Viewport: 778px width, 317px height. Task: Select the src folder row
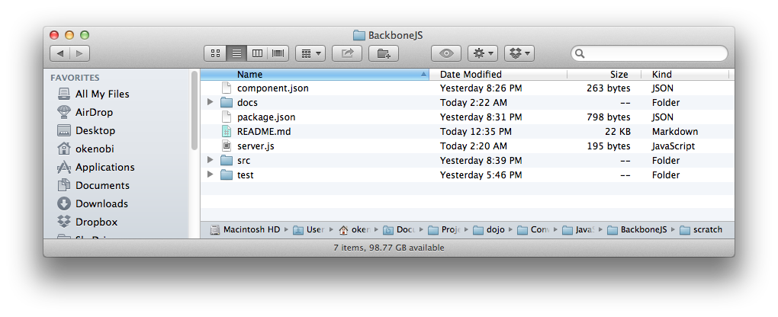pyautogui.click(x=467, y=161)
